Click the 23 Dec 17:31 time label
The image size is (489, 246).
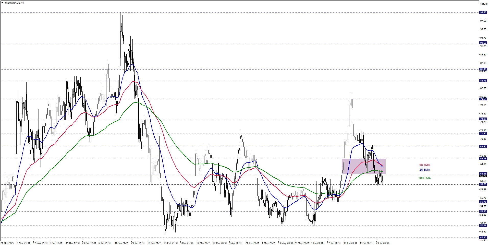click(x=89, y=243)
